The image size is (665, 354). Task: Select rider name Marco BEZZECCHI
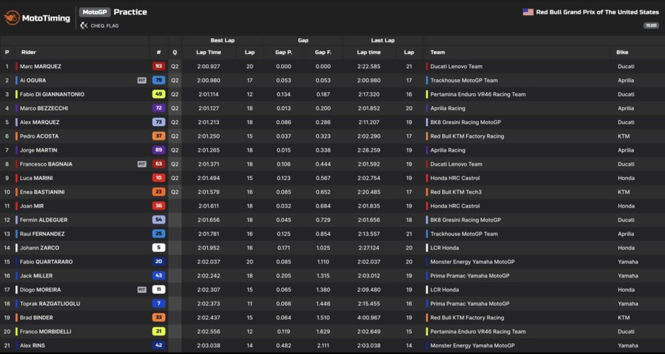point(44,108)
